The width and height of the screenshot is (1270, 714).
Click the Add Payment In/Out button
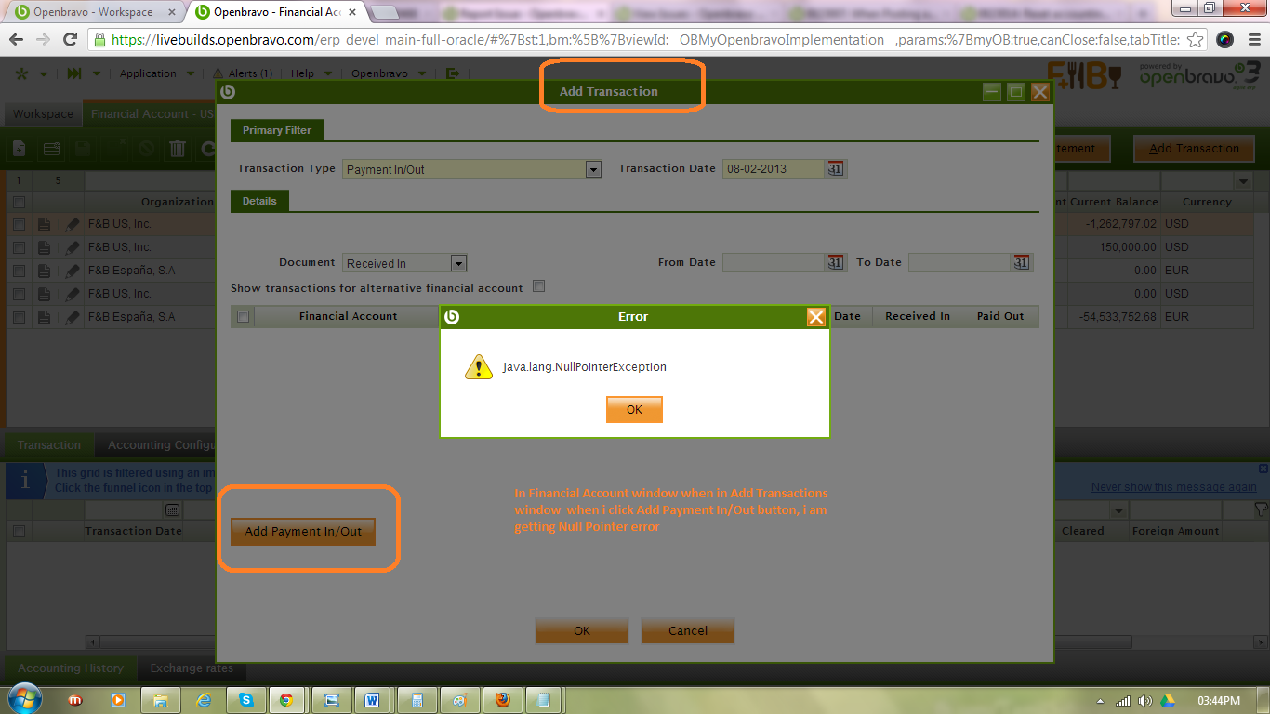coord(303,532)
